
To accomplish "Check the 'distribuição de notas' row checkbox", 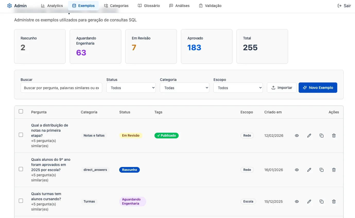I will [21, 135].
